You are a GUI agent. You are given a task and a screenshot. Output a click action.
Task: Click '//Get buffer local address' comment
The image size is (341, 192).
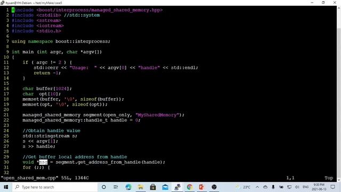(x=59, y=157)
